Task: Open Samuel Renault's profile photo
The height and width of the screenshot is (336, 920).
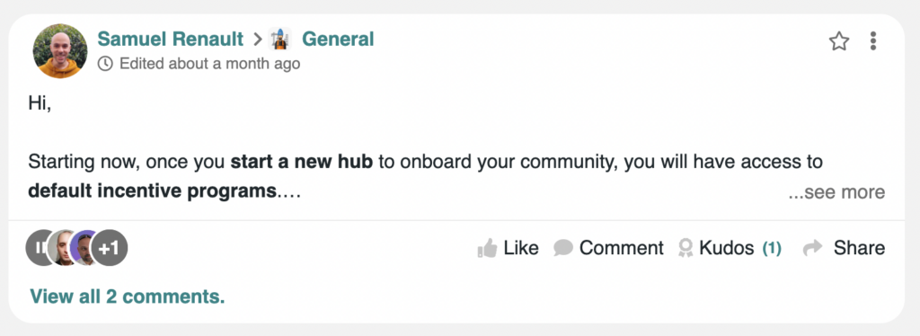Action: (x=60, y=51)
